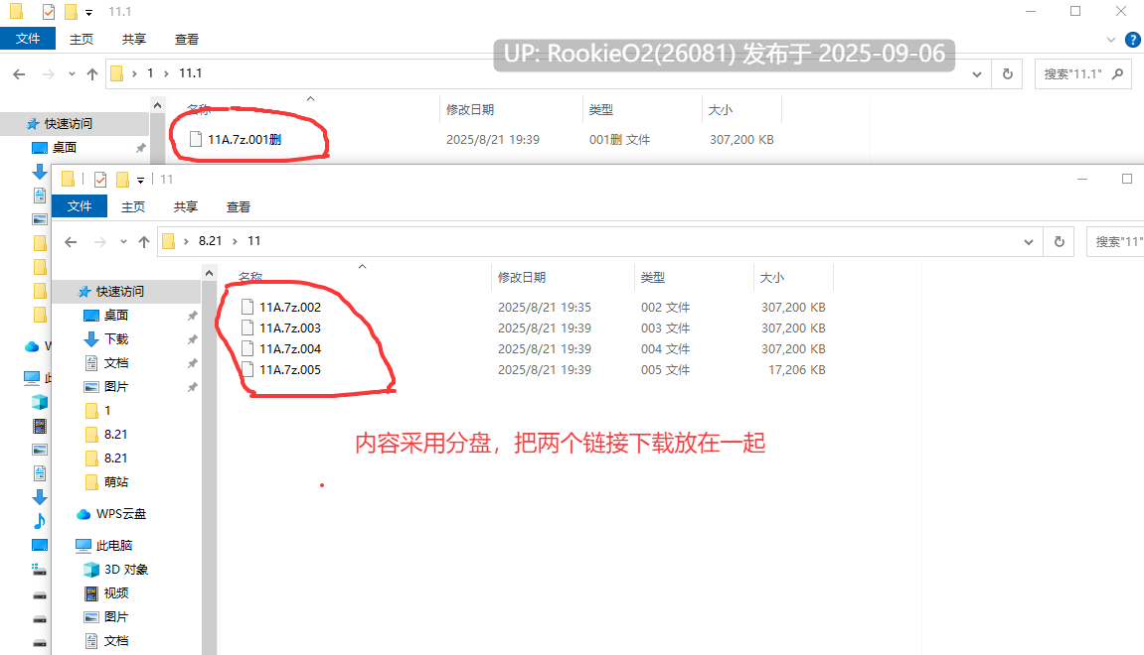
Task: Click file icon of 11A.7z.003
Action: pyautogui.click(x=247, y=327)
